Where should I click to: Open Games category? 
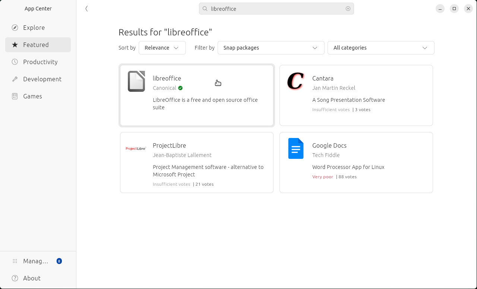(38, 96)
